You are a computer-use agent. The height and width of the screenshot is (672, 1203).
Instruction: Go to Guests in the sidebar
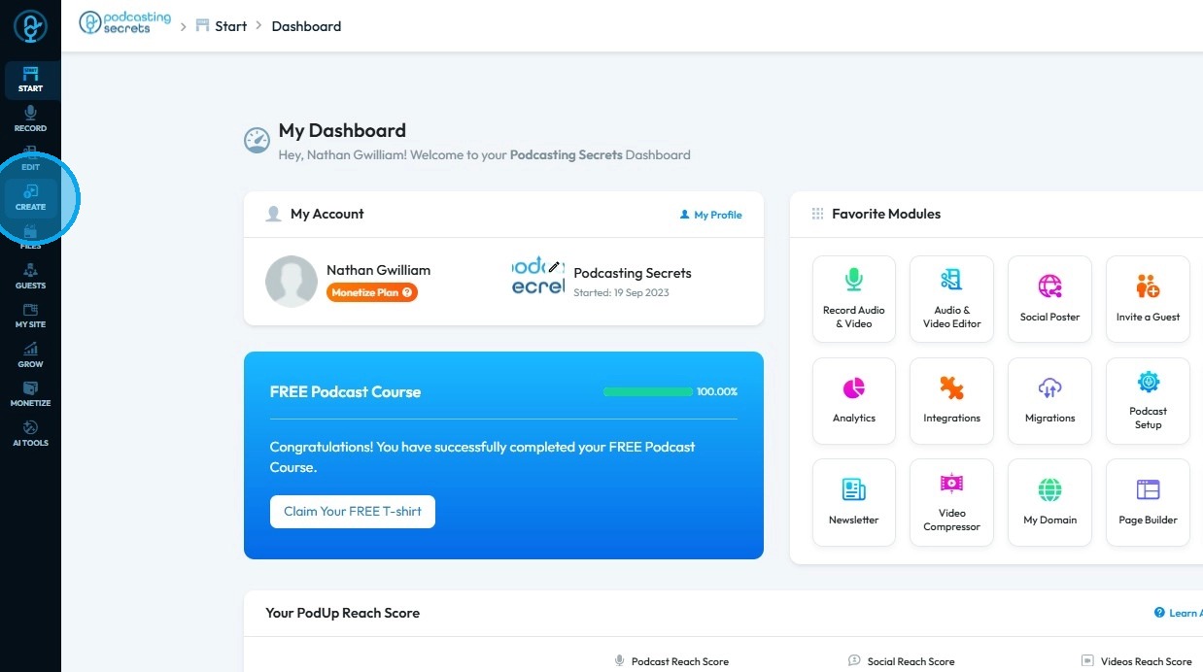click(30, 277)
